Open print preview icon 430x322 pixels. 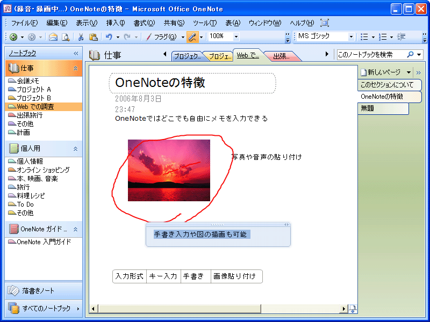click(x=66, y=37)
